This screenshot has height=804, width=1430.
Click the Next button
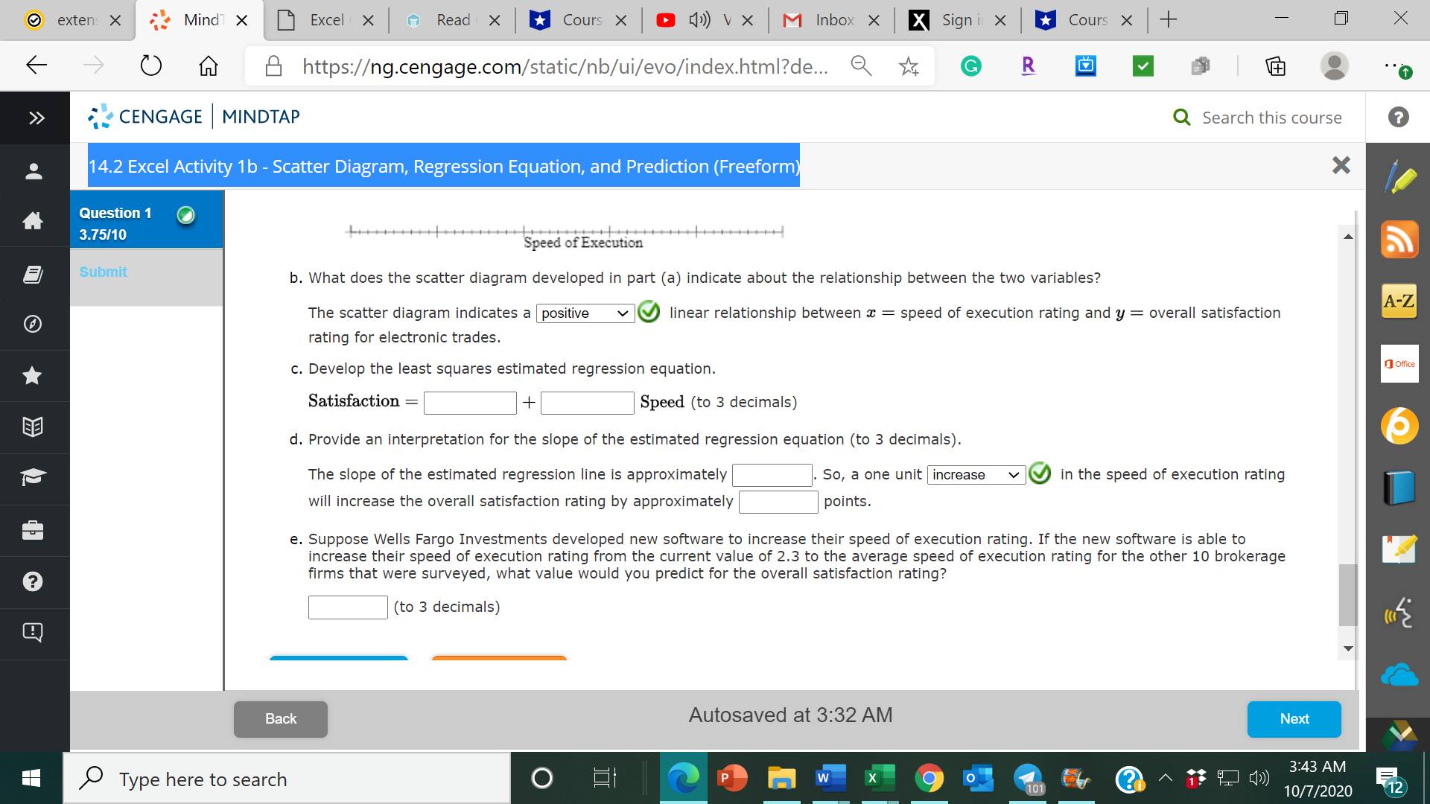[1294, 719]
